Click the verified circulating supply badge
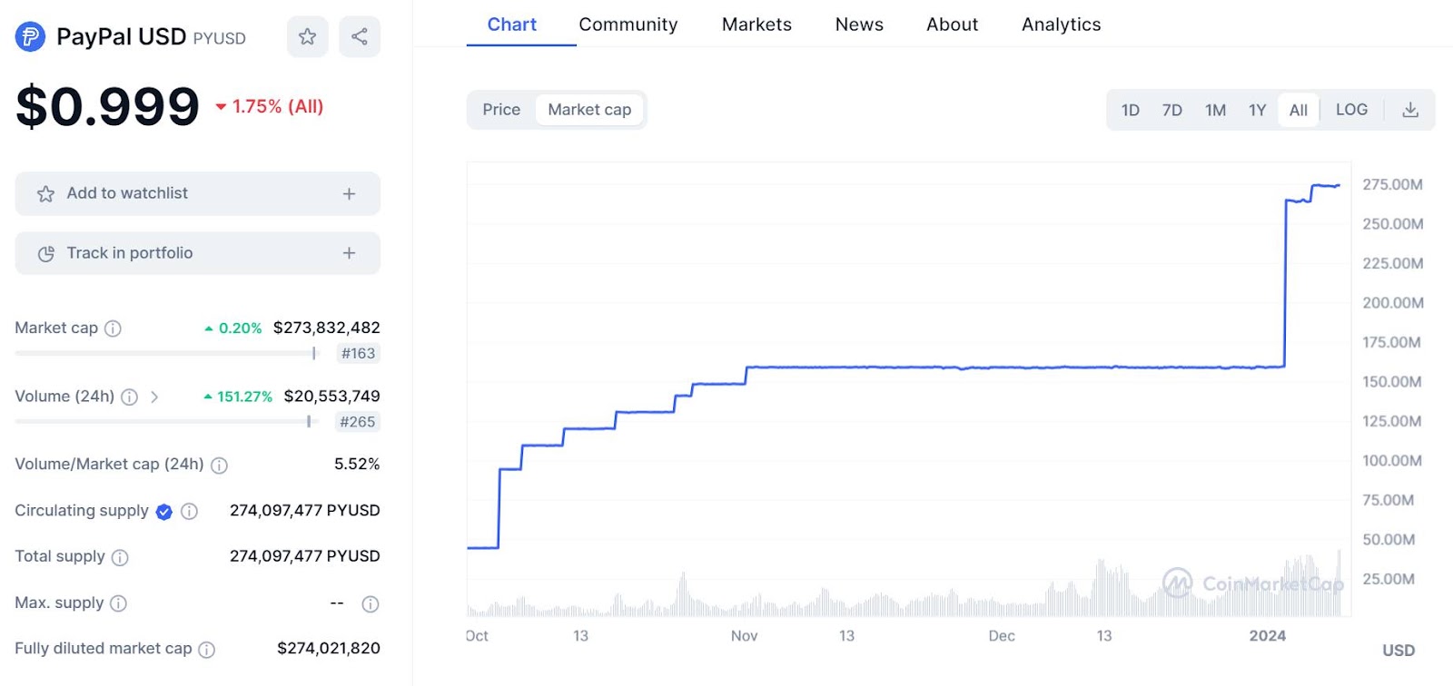The image size is (1453, 686). coord(163,512)
